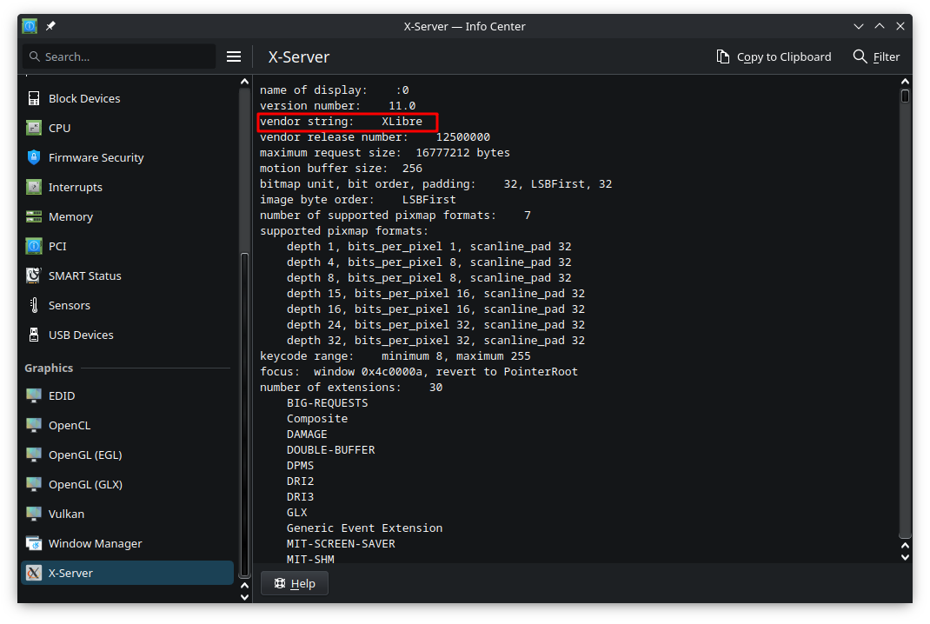Click the content pane scroll up arrow
This screenshot has height=624, width=930.
pyautogui.click(x=905, y=82)
